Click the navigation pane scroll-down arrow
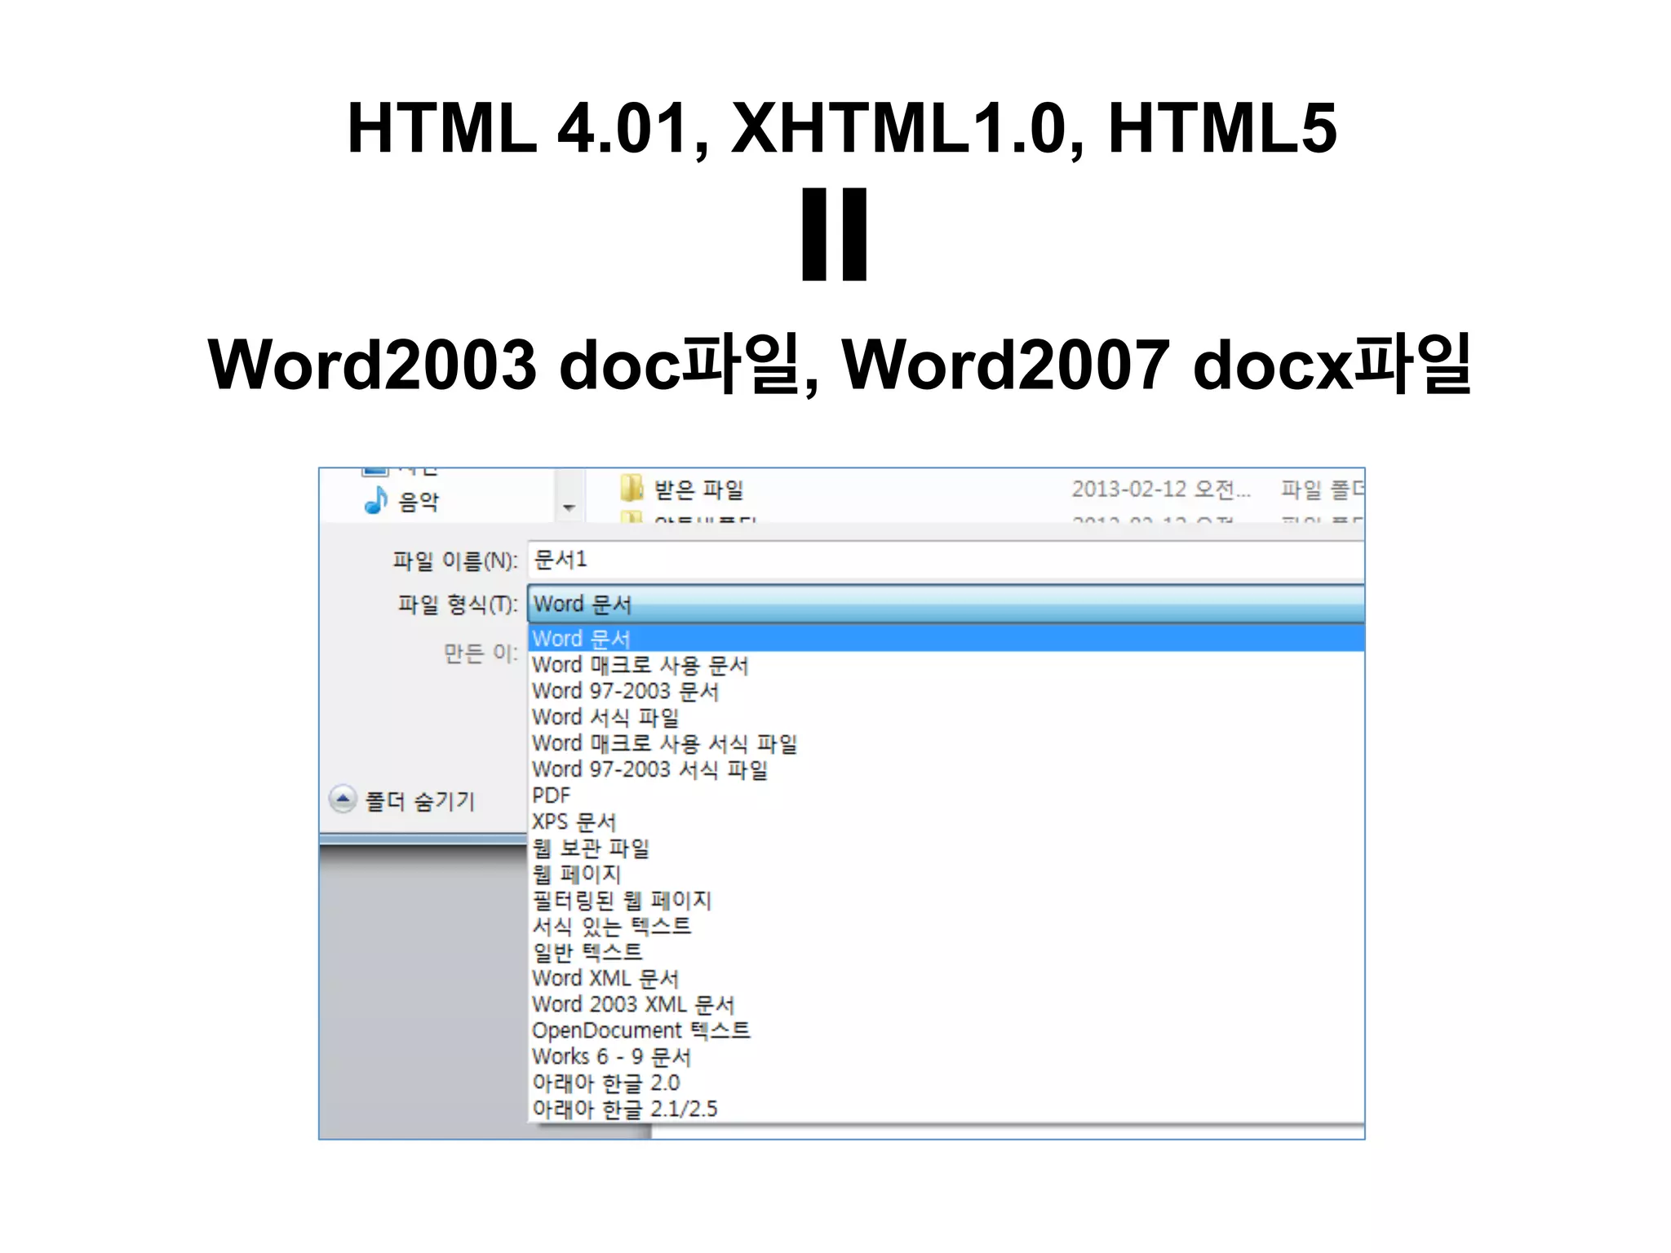 [569, 507]
